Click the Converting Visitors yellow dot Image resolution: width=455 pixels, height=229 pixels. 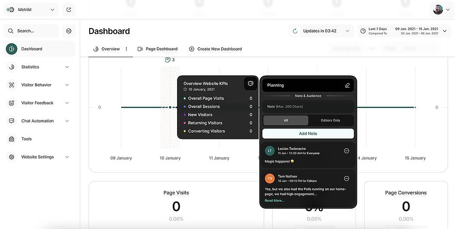click(x=184, y=131)
